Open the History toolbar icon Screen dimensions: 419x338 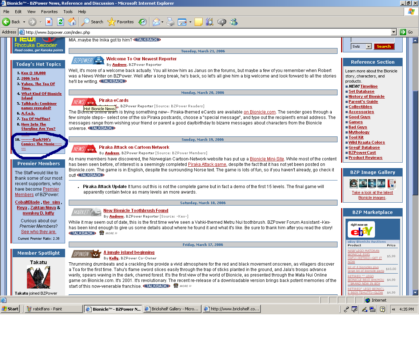[x=143, y=22]
